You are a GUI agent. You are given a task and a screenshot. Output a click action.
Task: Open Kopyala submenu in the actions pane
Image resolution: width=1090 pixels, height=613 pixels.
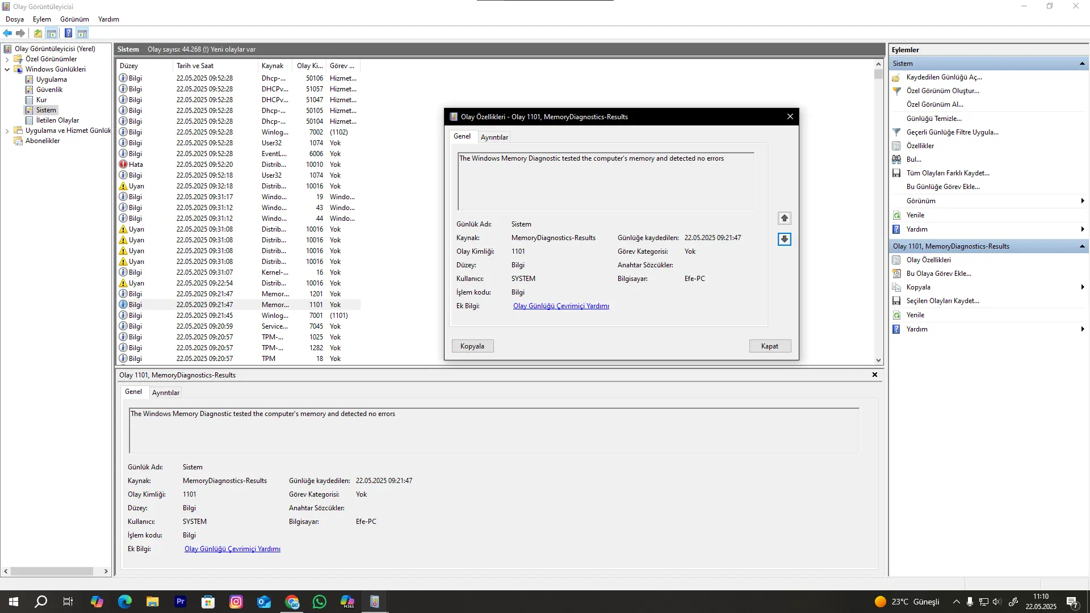(988, 287)
